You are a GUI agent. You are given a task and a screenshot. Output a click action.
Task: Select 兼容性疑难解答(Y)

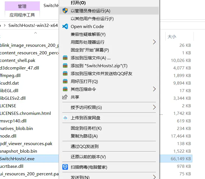click(109, 34)
